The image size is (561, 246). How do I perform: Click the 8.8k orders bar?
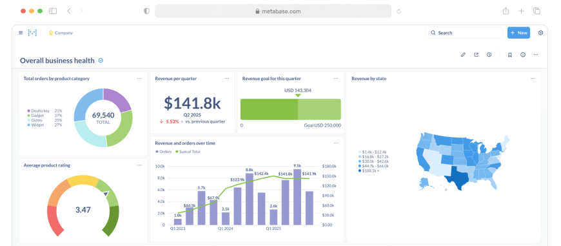pos(250,199)
